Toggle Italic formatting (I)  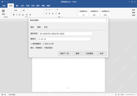pyautogui.click(x=17, y=15)
